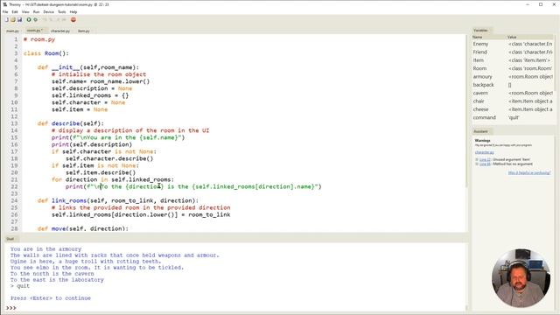This screenshot has height=315, width=560.
Task: Click the Thonny logo in title bar
Action: (x=4, y=4)
